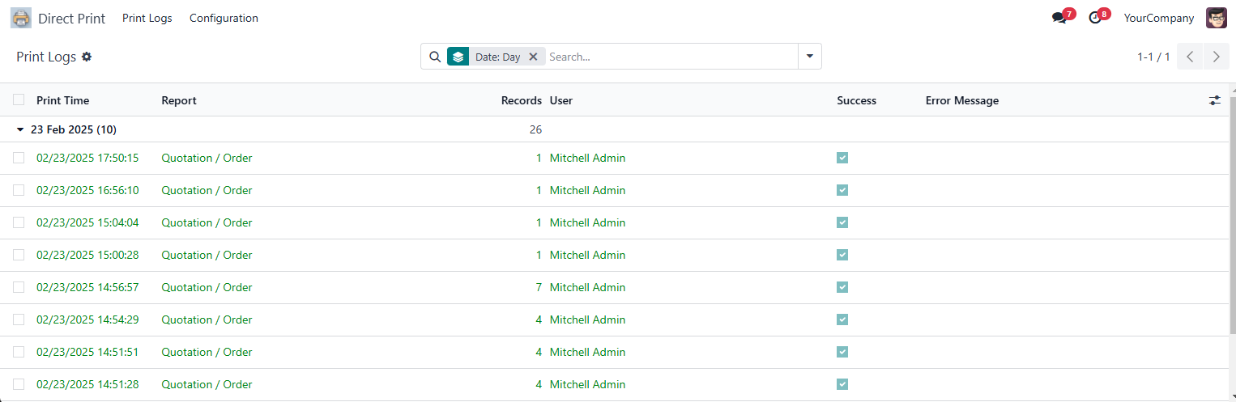This screenshot has width=1236, height=402.
Task: Remove the Date: Day filter facet
Action: click(x=533, y=57)
